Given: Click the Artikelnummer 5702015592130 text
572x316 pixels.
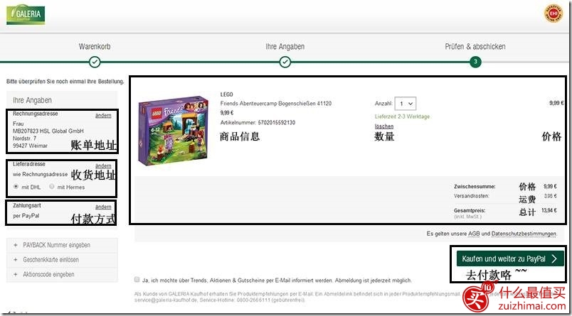Looking at the screenshot, I should 258,123.
